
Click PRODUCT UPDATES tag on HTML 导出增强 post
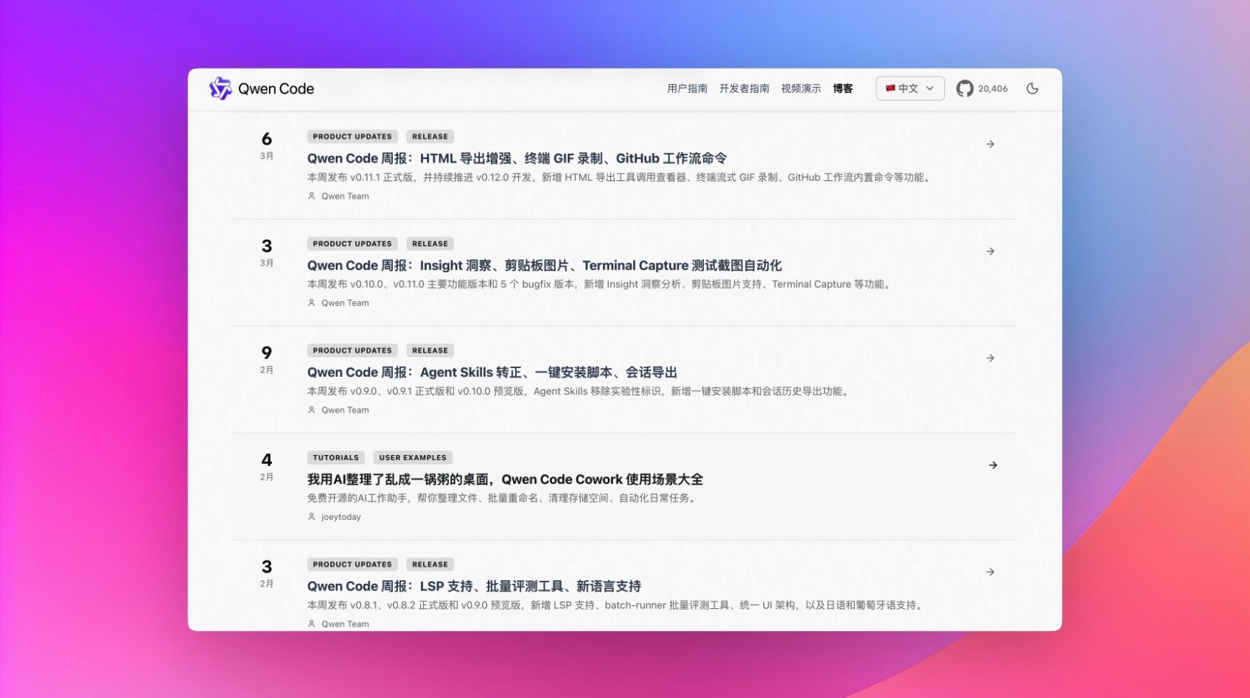tap(352, 136)
